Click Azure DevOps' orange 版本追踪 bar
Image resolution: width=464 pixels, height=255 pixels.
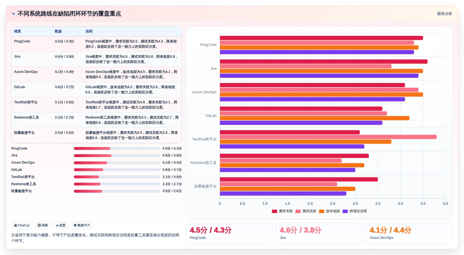pyautogui.click(x=321, y=94)
